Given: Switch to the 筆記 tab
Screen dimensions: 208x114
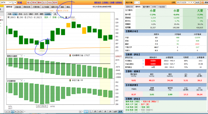Looking at the screenshot, I should point(68,7).
